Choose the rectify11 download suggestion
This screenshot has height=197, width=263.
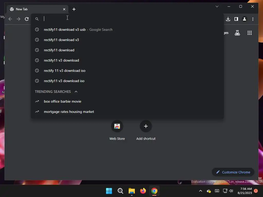127,50
